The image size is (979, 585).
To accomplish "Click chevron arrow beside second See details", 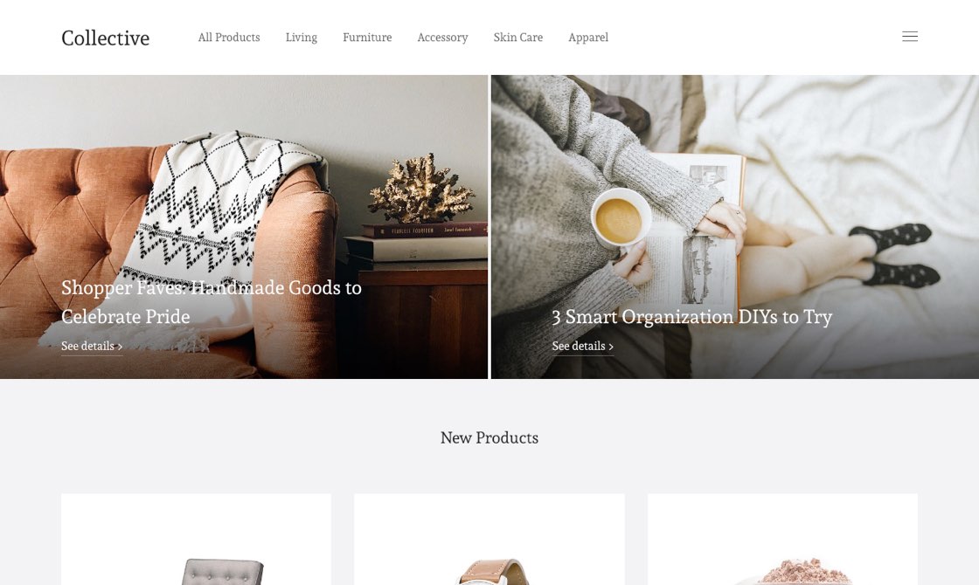I will tap(611, 347).
